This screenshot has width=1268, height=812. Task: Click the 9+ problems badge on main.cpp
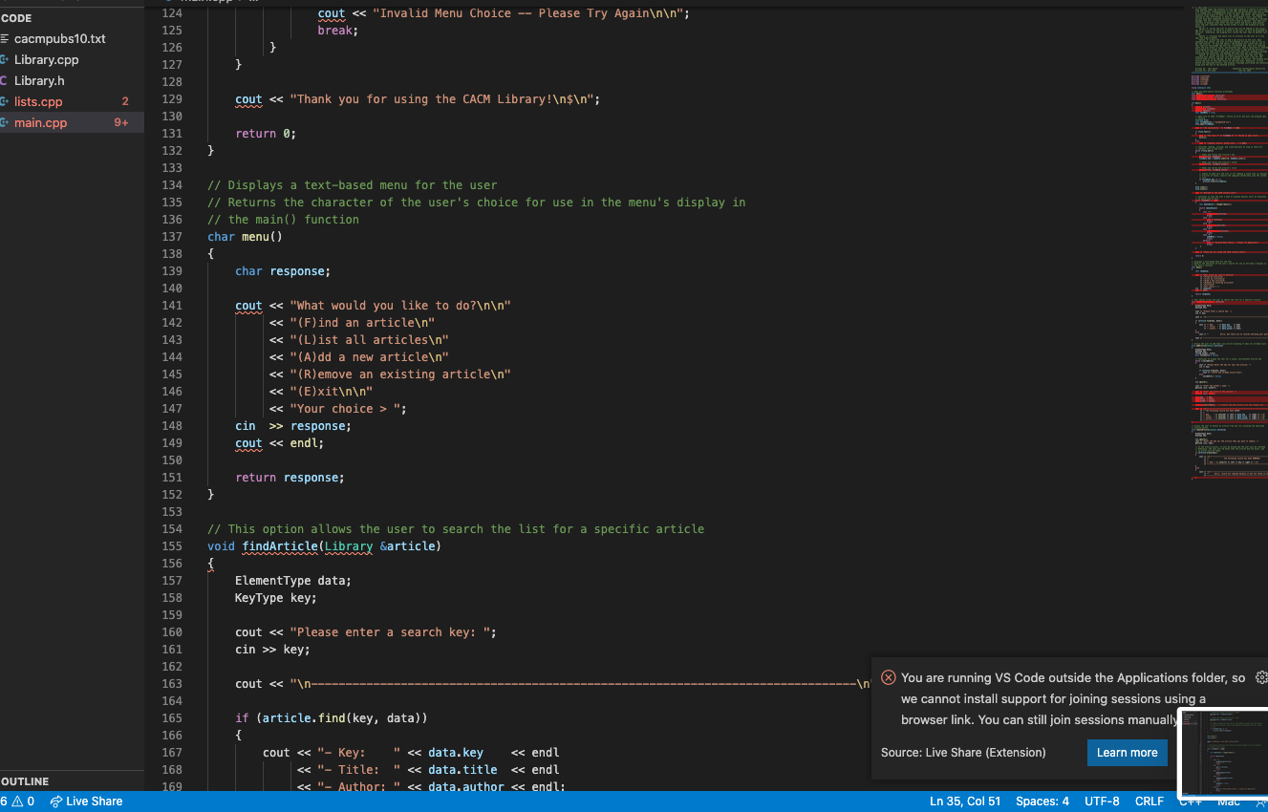coord(121,123)
